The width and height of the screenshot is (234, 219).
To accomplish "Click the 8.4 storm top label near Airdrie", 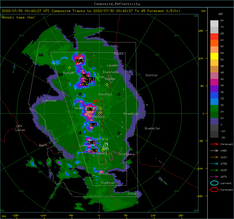I will pyautogui.click(x=92, y=143).
